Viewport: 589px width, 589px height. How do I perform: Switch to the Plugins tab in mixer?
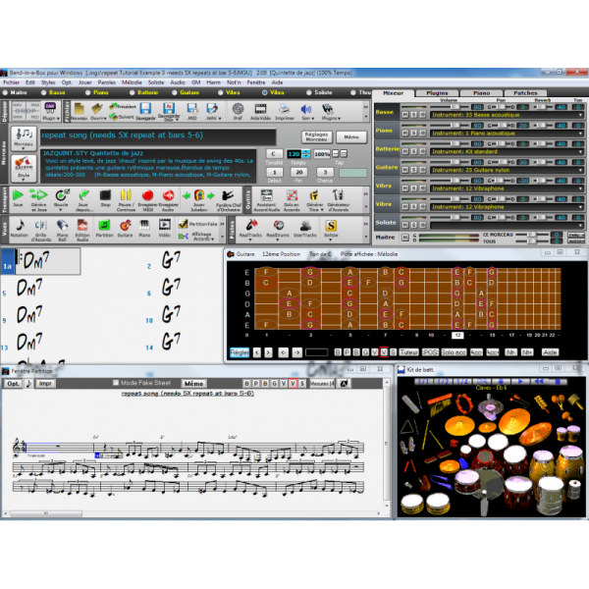tap(437, 93)
